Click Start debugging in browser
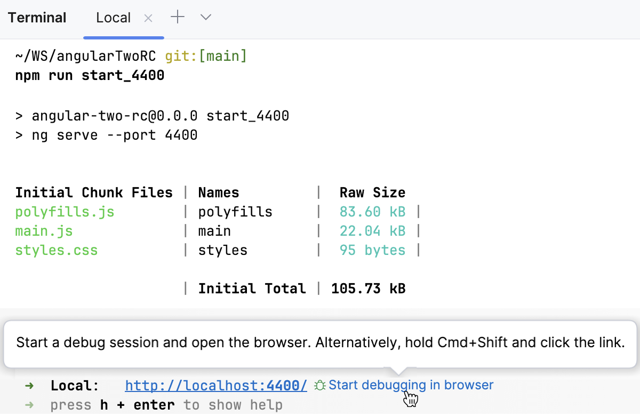 [411, 385]
